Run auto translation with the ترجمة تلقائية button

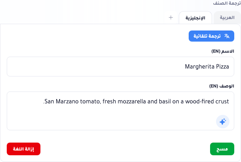pyautogui.click(x=211, y=36)
